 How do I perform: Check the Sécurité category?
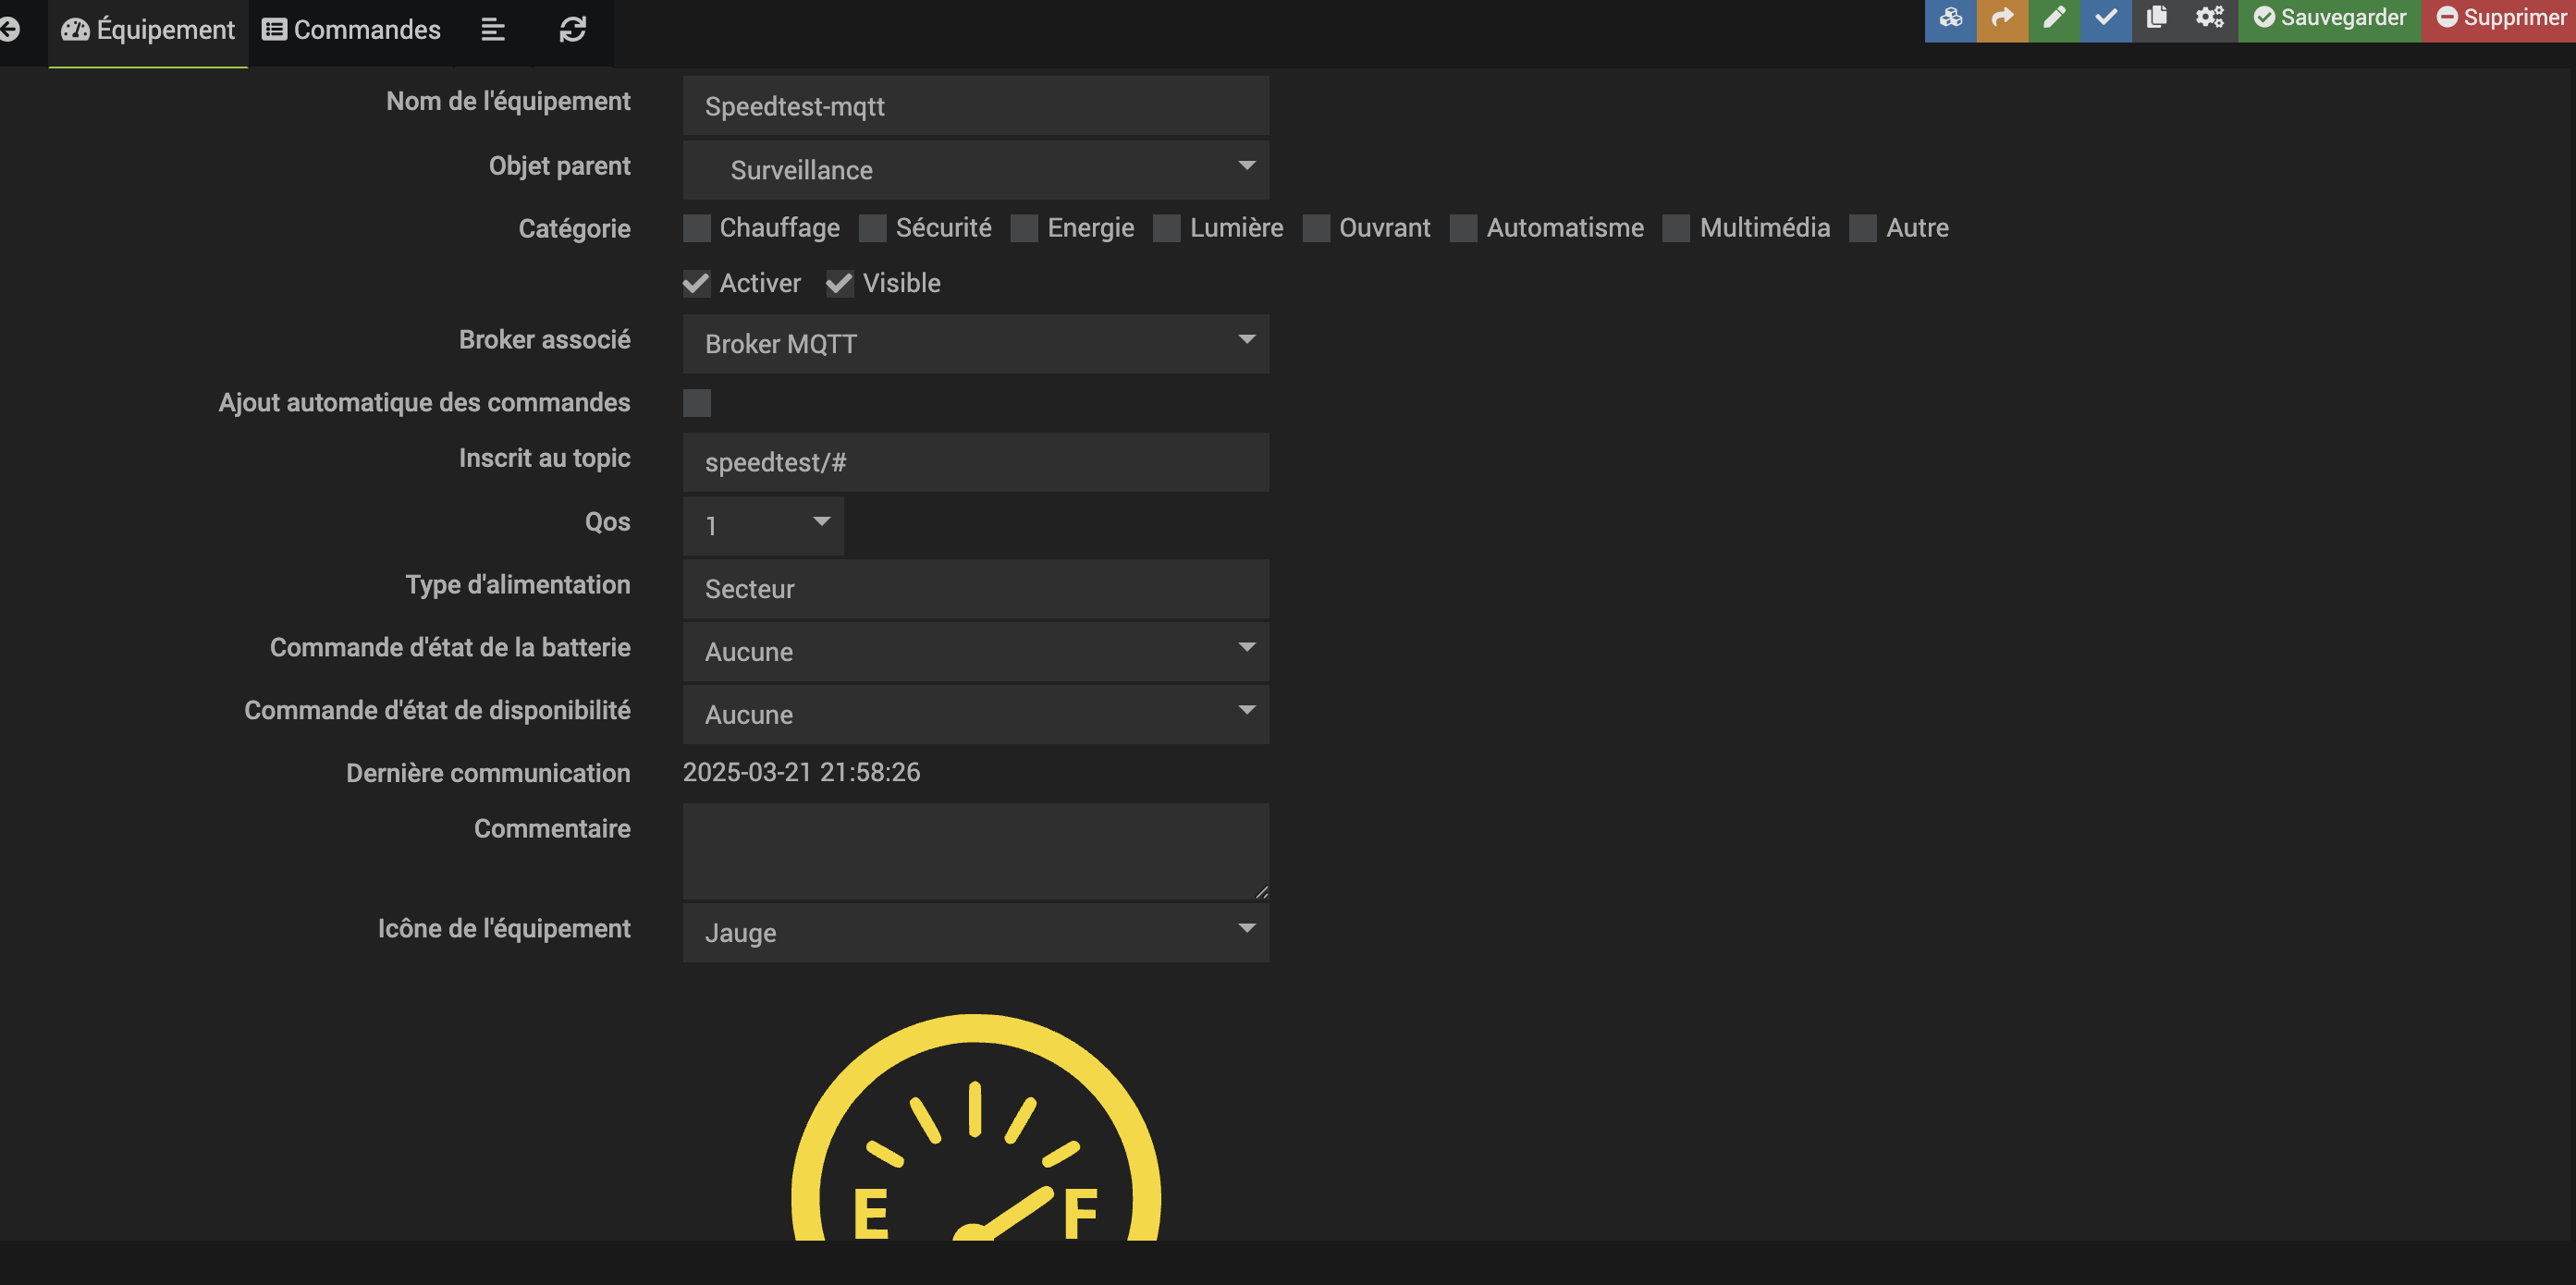click(873, 228)
